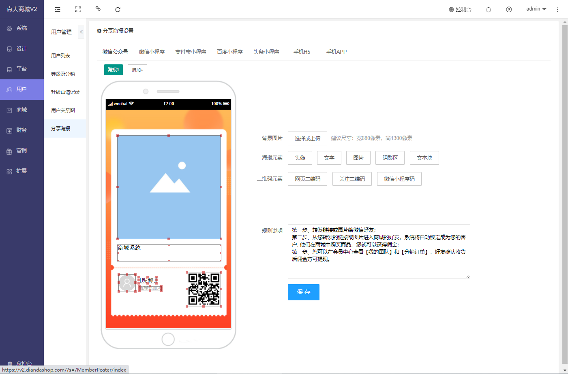Expand the admin user dropdown
568x374 pixels.
536,9
